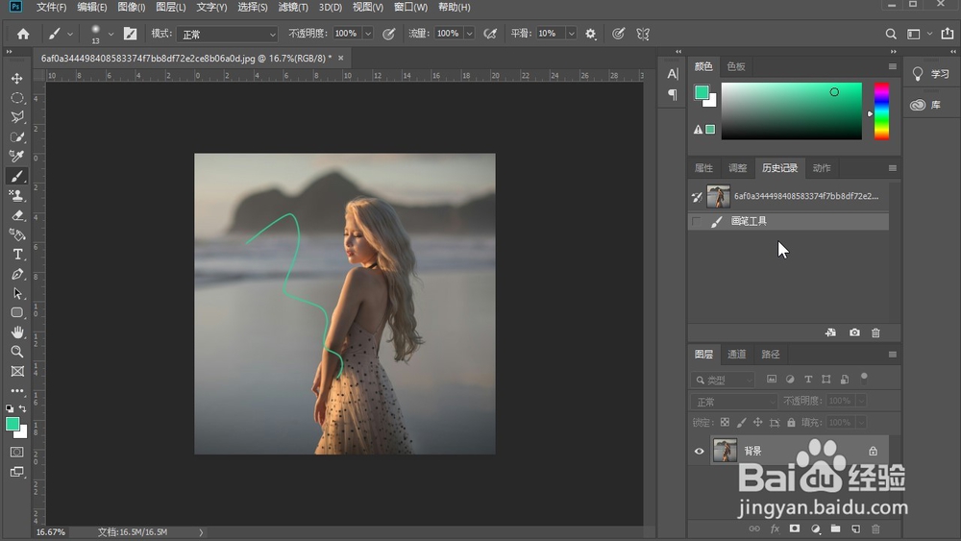Select the Hand tool
The width and height of the screenshot is (961, 541).
pos(17,332)
